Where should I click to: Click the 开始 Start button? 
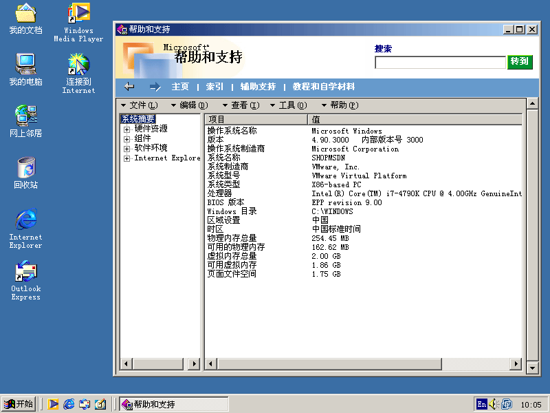click(19, 404)
